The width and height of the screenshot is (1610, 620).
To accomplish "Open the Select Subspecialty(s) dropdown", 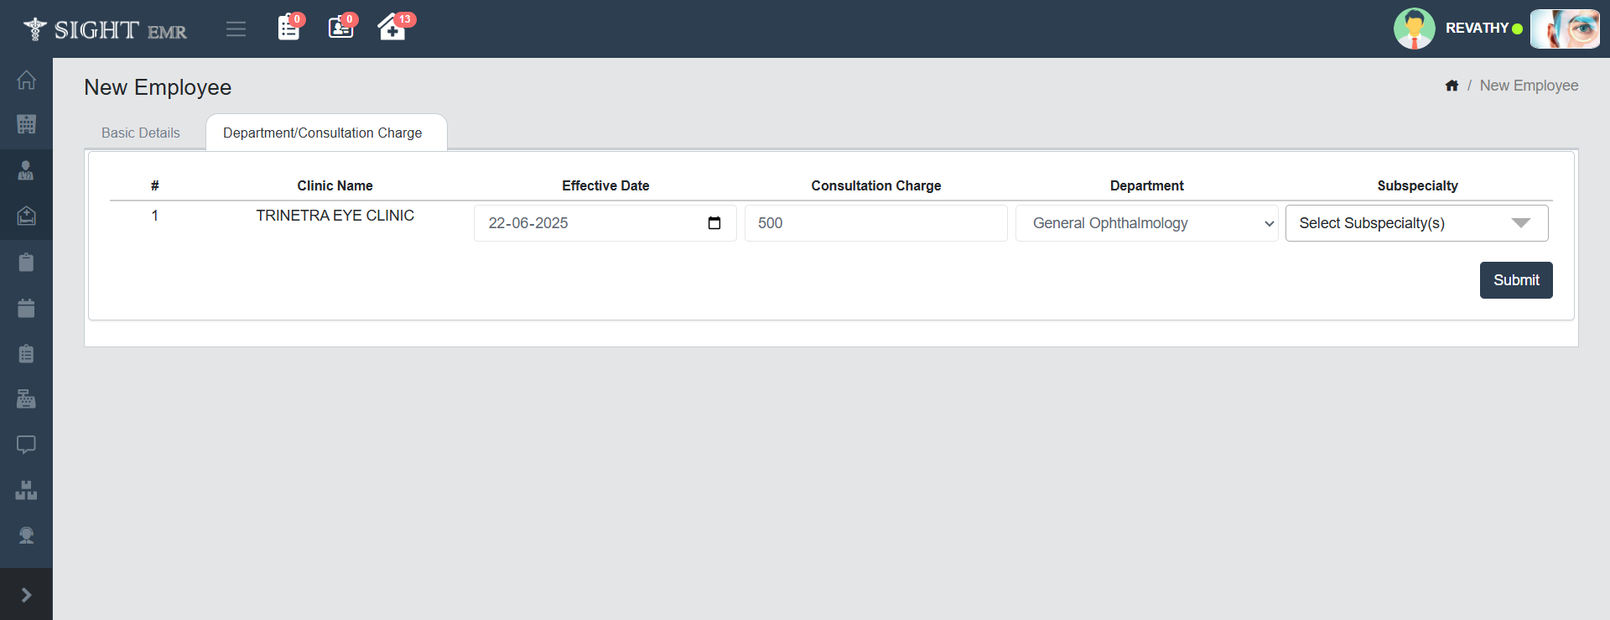I will [x=1416, y=223].
